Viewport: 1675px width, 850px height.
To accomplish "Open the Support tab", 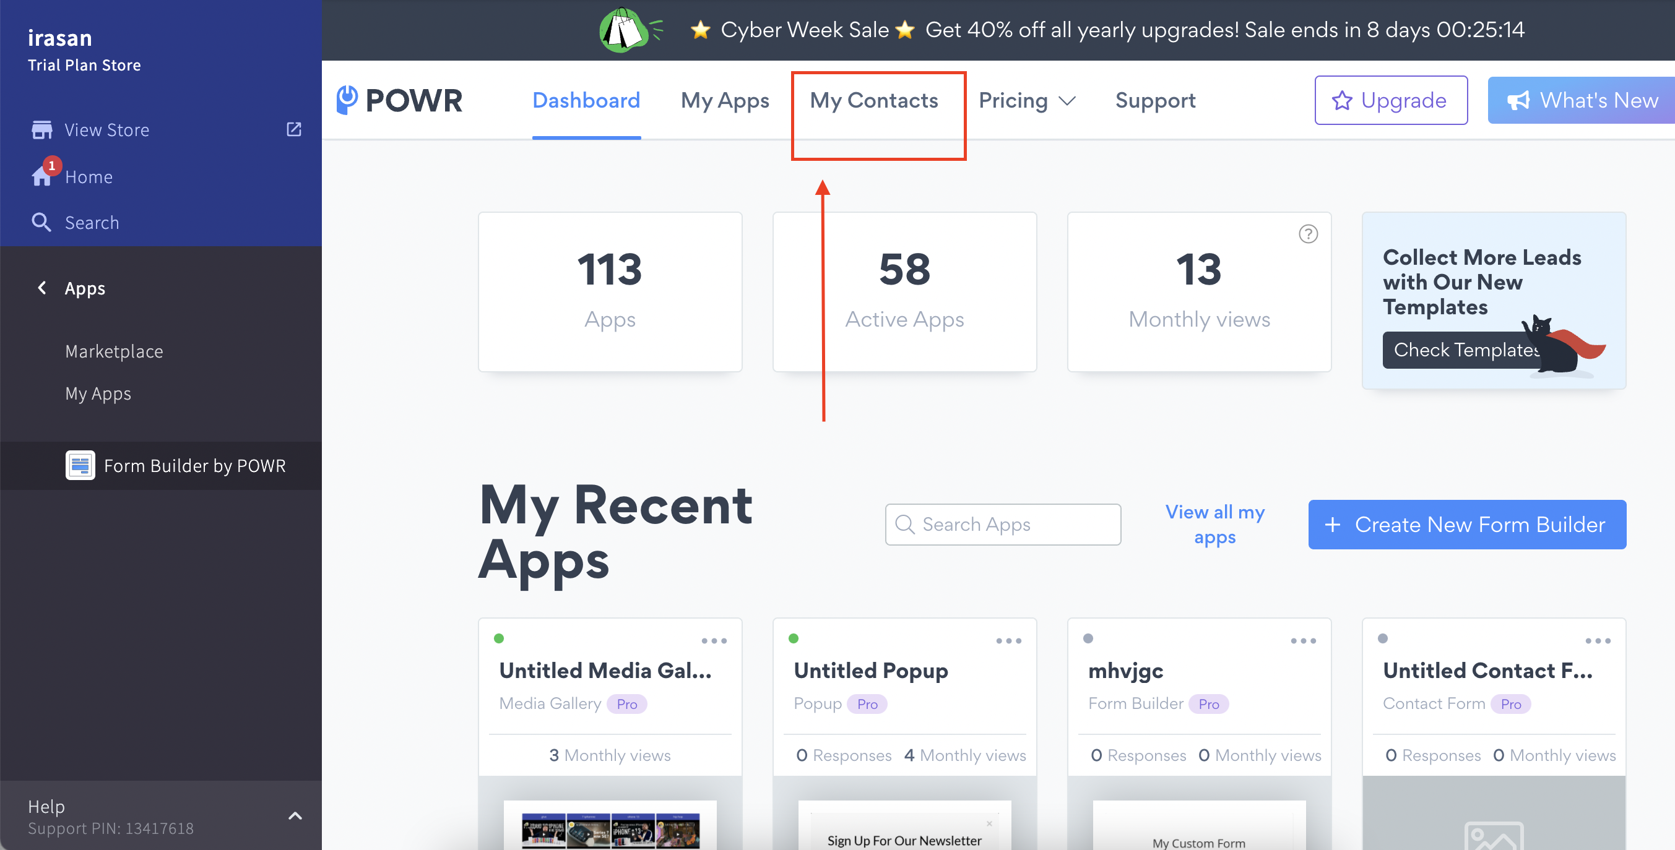I will point(1155,100).
